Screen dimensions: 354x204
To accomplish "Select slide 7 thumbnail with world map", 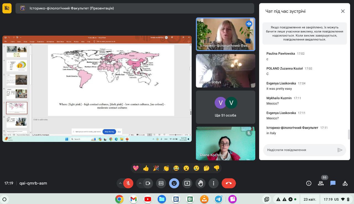I will (x=17, y=108).
